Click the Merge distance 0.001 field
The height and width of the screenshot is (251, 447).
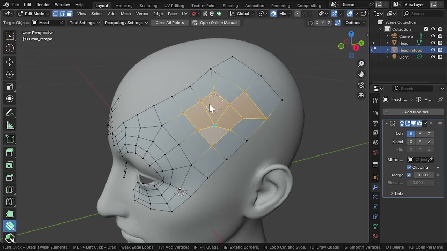click(423, 175)
